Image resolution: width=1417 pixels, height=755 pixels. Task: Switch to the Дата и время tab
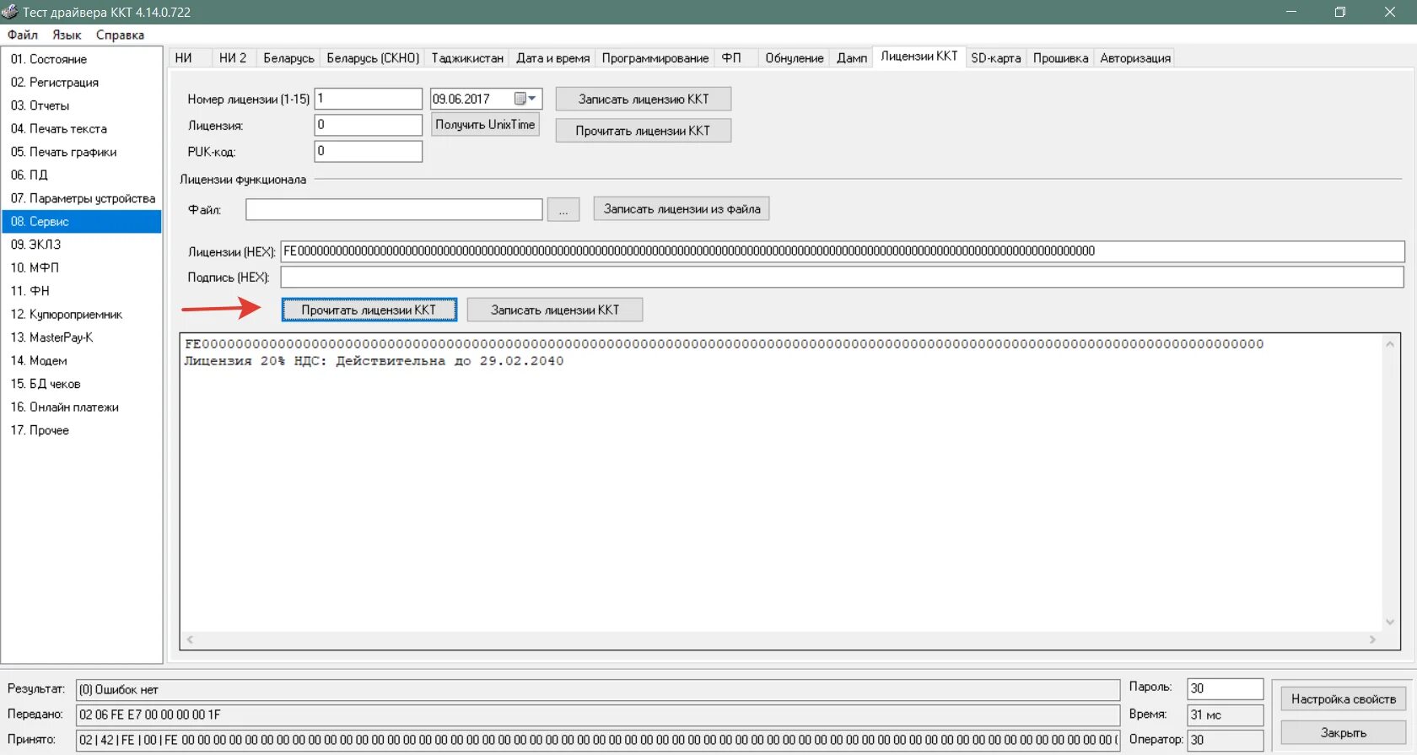[x=552, y=57]
